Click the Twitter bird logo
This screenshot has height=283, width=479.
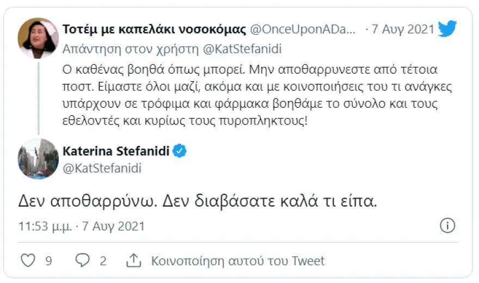pos(447,29)
